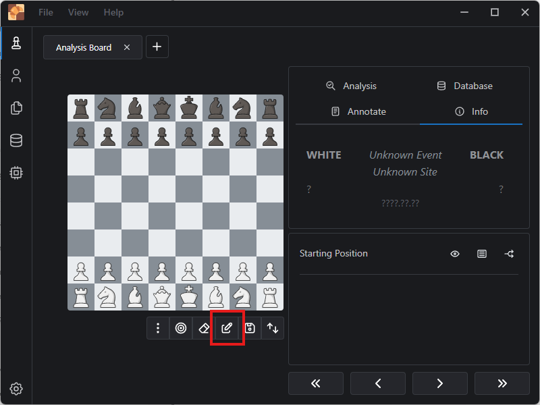Click the Starting Position label
This screenshot has width=540, height=405.
(x=333, y=254)
